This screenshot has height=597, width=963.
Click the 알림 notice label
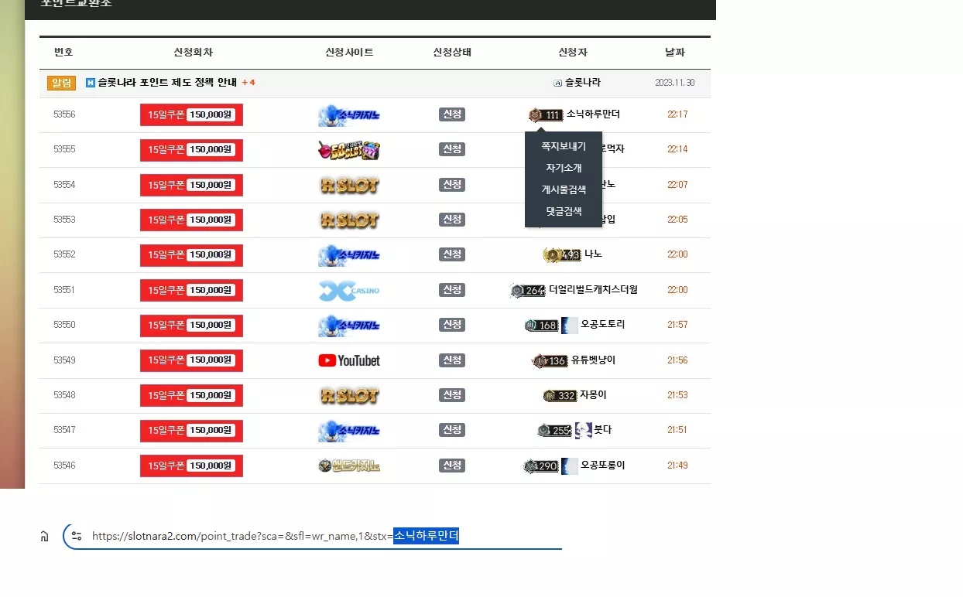pos(61,83)
